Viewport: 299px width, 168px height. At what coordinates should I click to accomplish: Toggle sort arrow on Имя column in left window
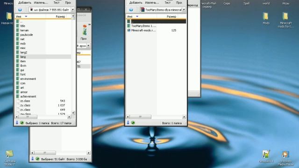tap(26, 17)
